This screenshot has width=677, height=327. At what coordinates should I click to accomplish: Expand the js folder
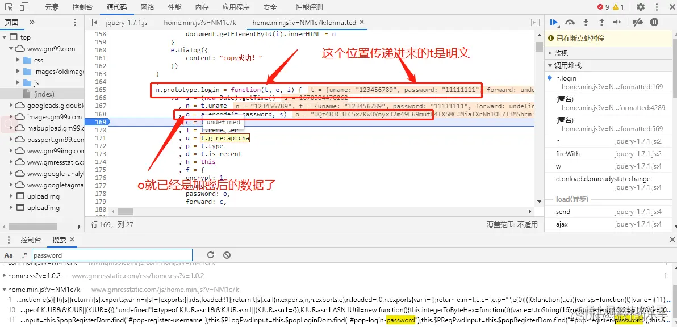pyautogui.click(x=18, y=82)
